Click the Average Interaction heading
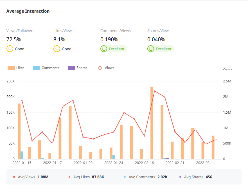Screen dimensions: 248x191 pos(28,11)
